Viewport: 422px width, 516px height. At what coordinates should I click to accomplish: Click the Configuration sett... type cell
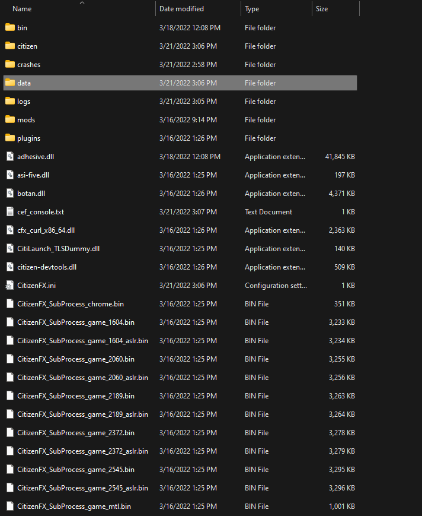[x=276, y=286]
